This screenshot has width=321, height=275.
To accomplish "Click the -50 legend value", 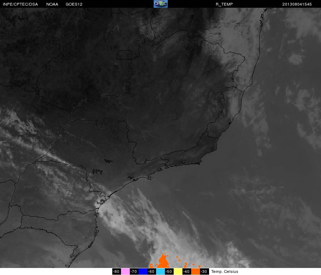I will click(169, 271).
